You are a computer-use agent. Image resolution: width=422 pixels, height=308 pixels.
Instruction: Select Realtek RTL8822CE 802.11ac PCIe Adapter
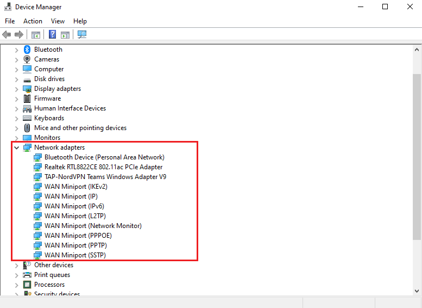(x=103, y=167)
